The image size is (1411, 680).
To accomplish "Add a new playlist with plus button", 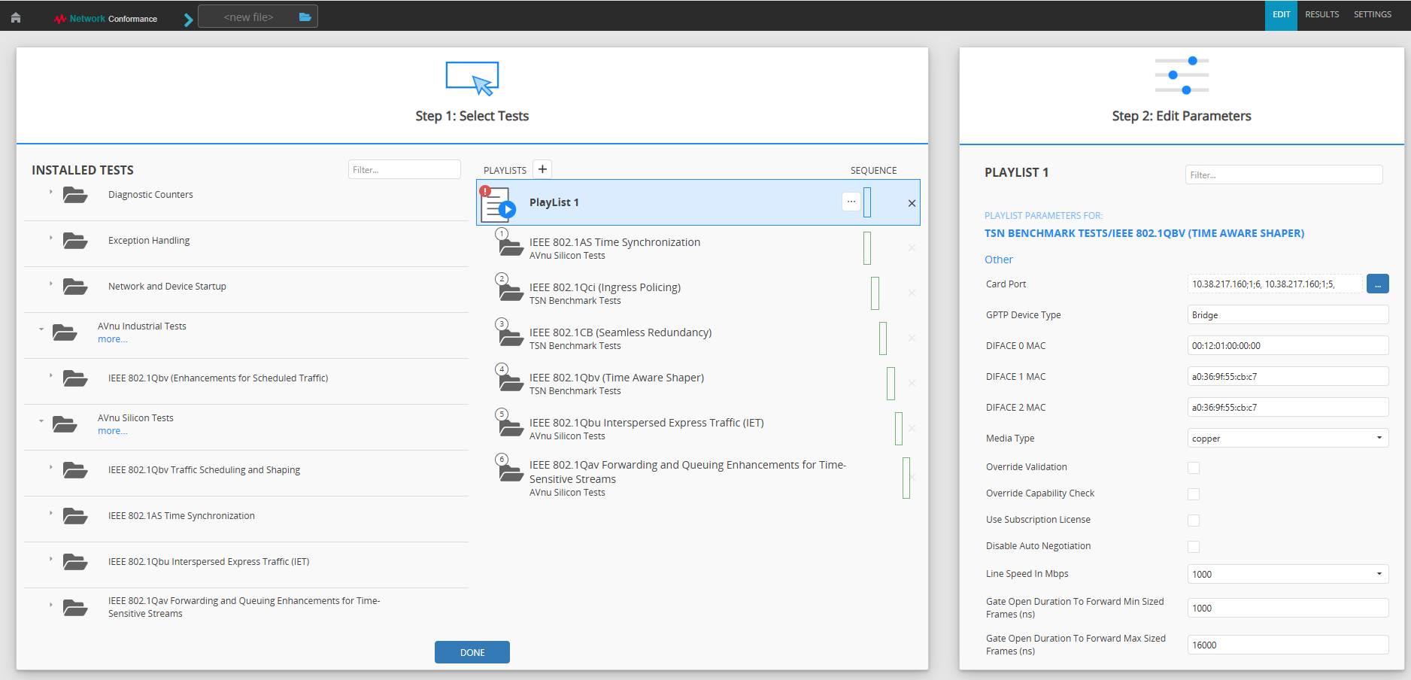I will click(542, 169).
